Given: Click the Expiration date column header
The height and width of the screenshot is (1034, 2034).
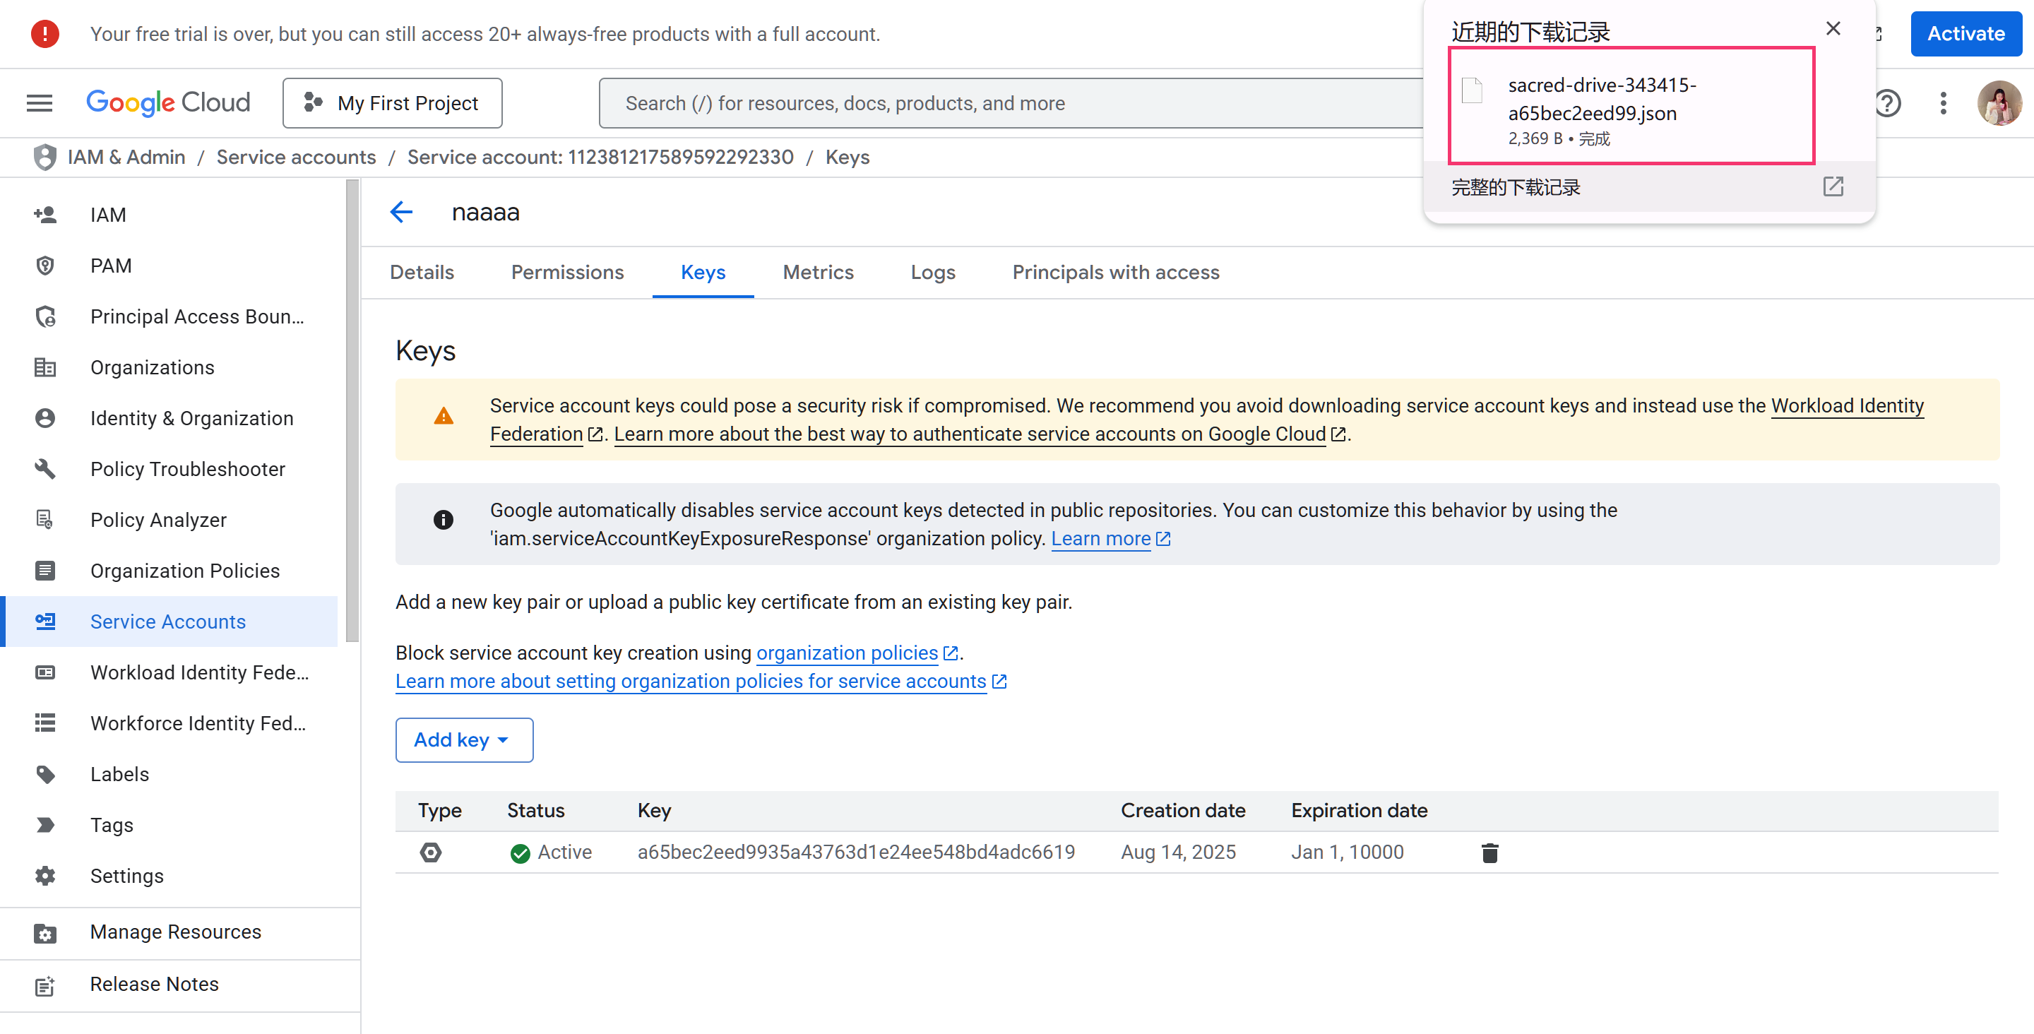Looking at the screenshot, I should point(1359,810).
